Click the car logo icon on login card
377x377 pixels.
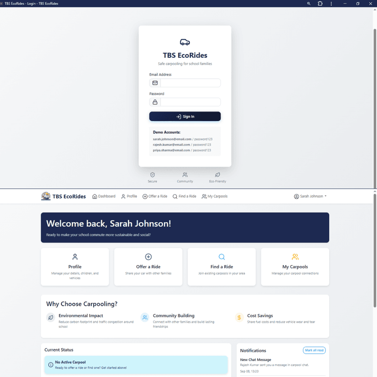[x=185, y=42]
